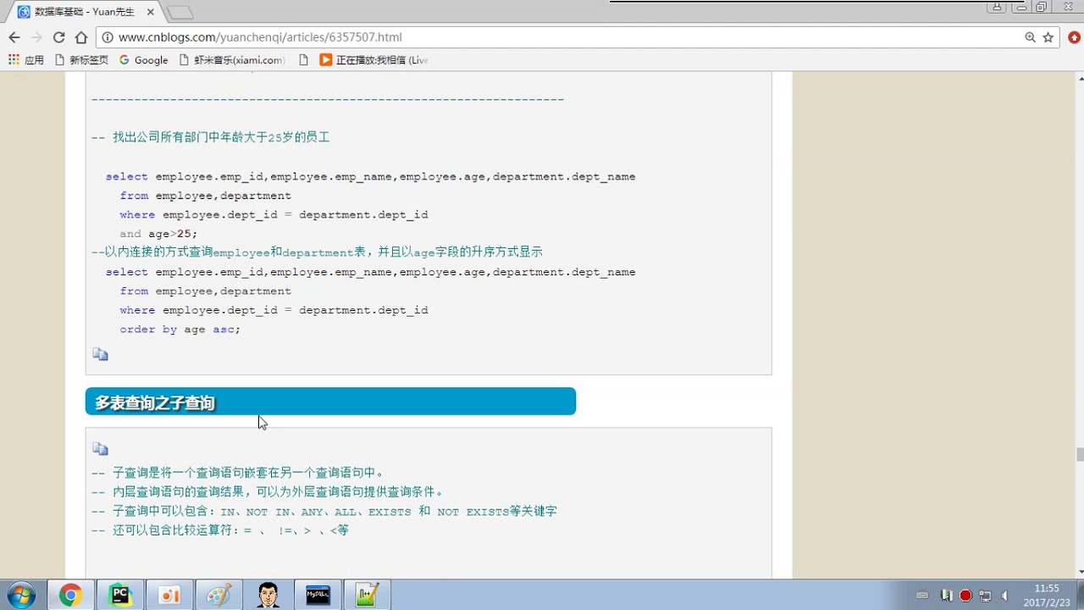
Task: Switch to Chrome in the taskbar
Action: (x=70, y=596)
